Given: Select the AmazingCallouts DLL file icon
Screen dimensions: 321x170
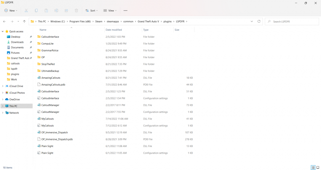Looking at the screenshot, I should 39,78.
